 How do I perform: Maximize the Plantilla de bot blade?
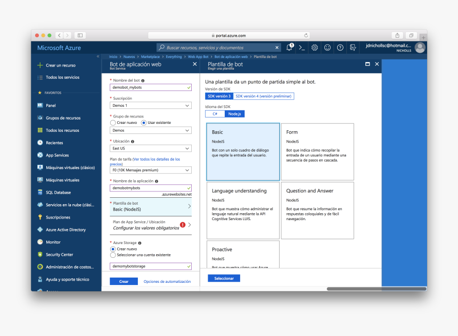367,64
